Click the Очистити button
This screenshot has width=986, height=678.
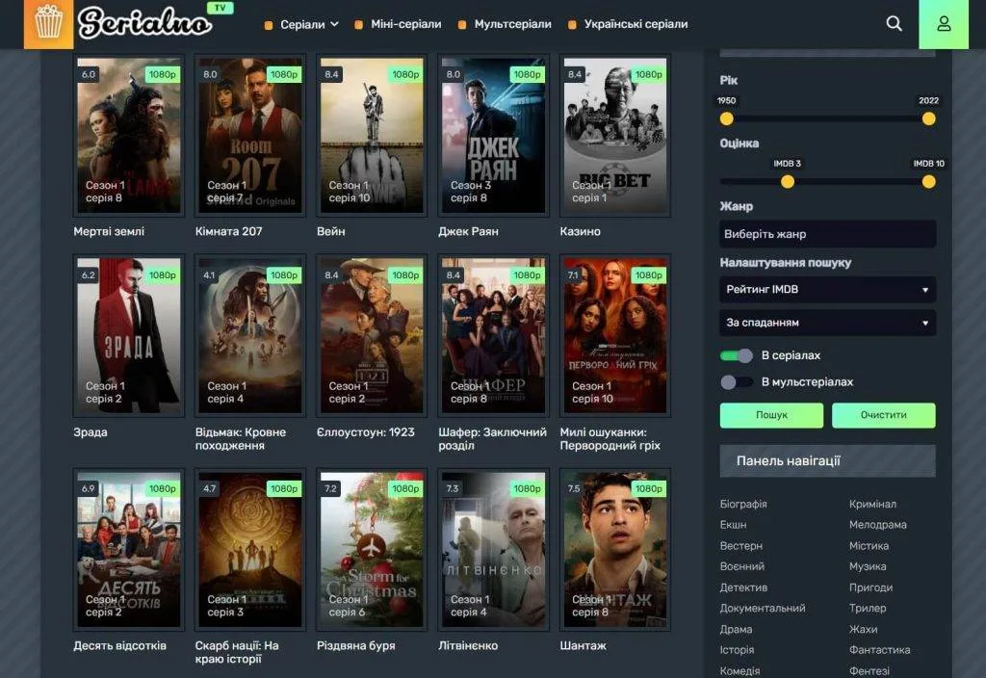click(884, 415)
